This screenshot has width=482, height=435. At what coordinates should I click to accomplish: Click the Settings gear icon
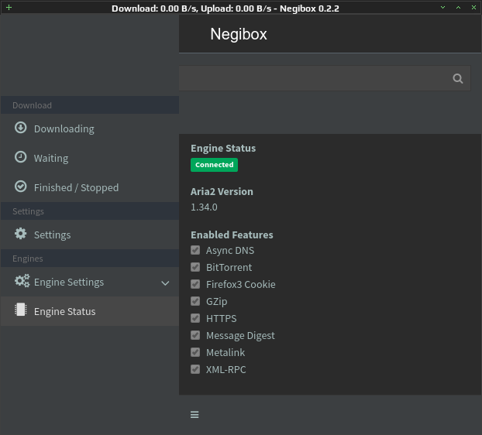(x=21, y=234)
